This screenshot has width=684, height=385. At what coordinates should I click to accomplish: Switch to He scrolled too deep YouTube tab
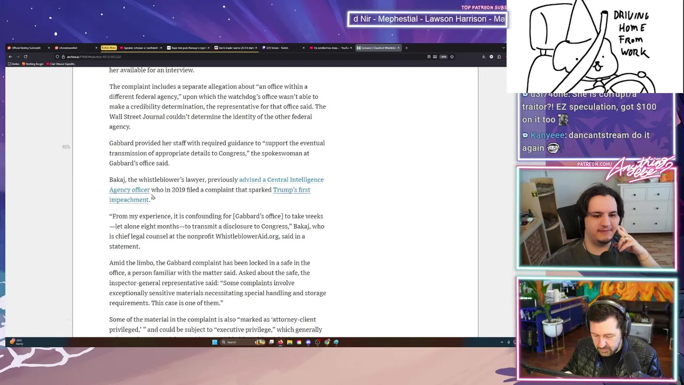(331, 48)
